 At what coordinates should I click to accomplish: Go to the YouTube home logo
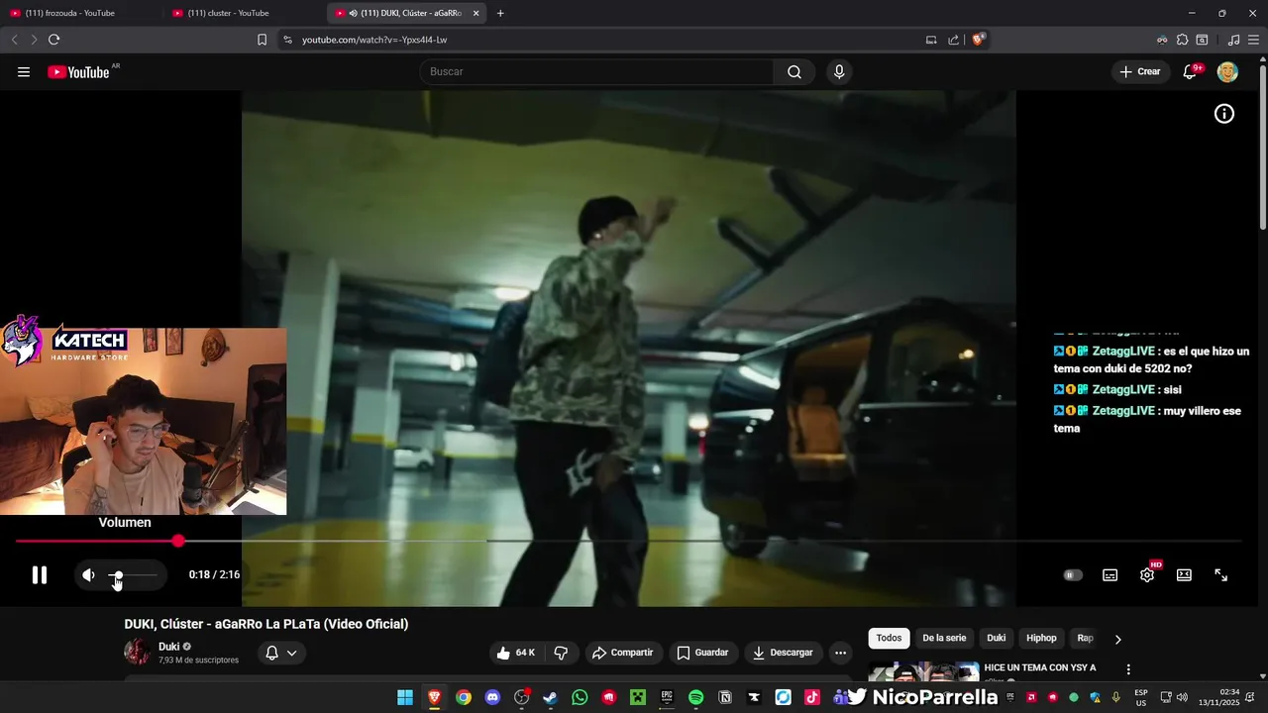pos(78,71)
